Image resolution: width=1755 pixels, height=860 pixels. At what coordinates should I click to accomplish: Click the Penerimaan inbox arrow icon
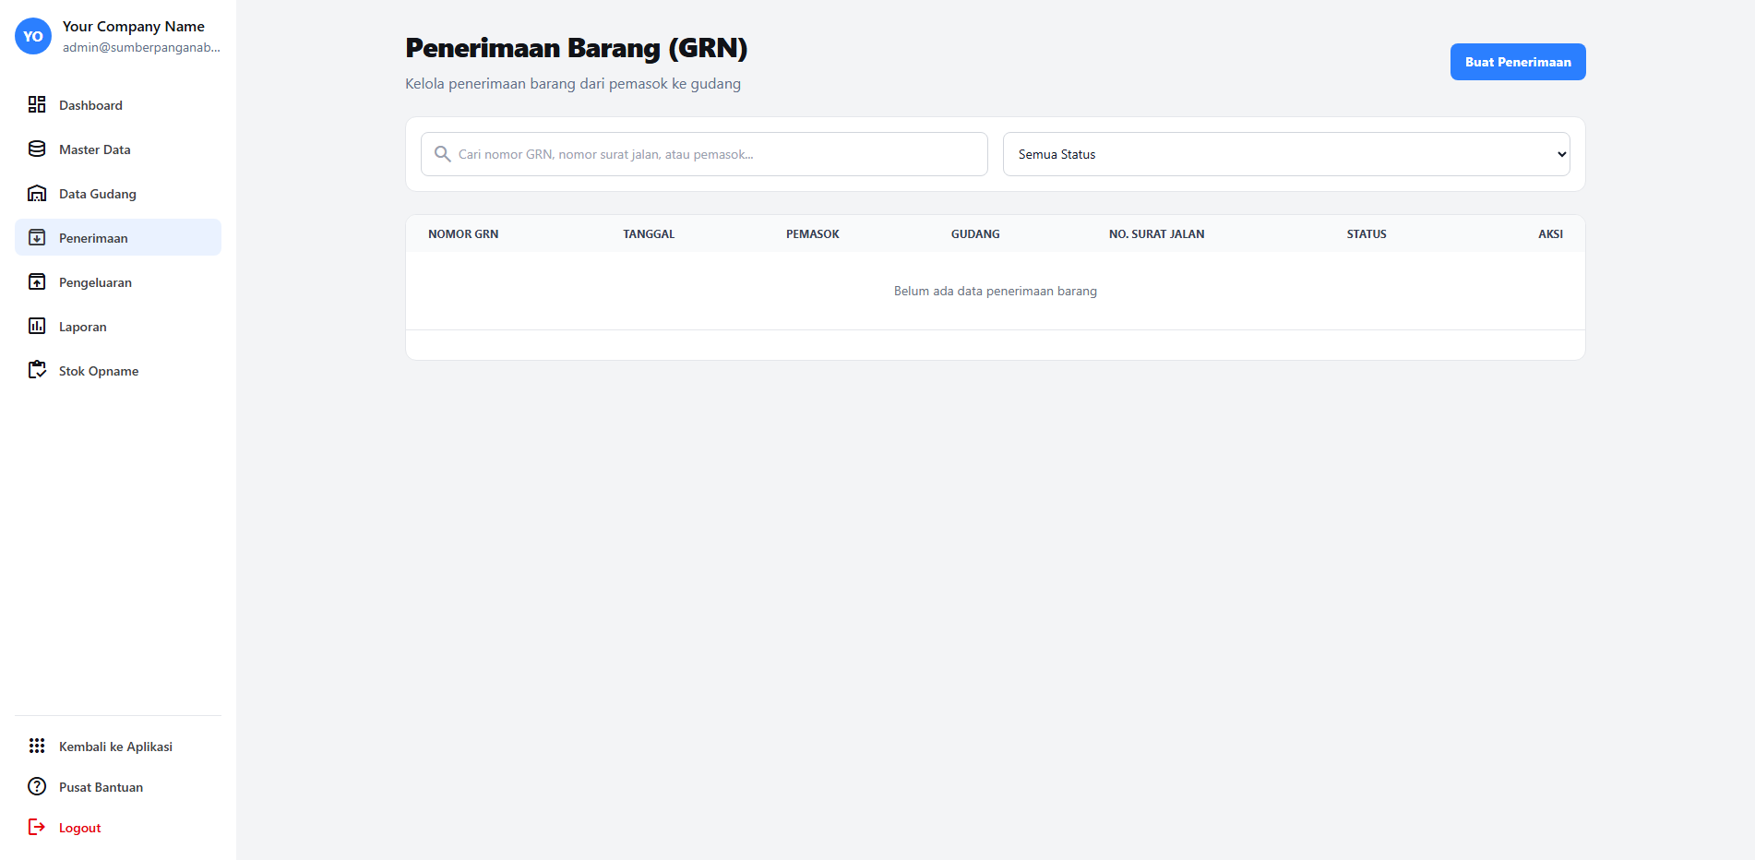pyautogui.click(x=37, y=237)
